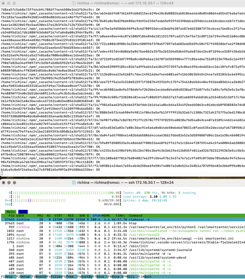Click the folder icon in the upper terminal title
This screenshot has height=279, width=245.
[x=73, y=3]
